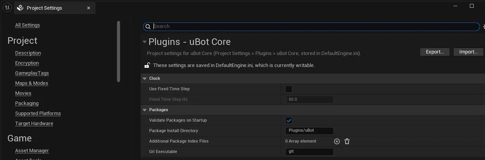This screenshot has height=160, width=485.
Task: Select the Project Settings tab
Action: (x=55, y=8)
